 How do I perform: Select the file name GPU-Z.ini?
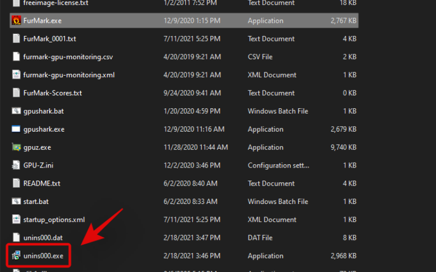point(38,165)
